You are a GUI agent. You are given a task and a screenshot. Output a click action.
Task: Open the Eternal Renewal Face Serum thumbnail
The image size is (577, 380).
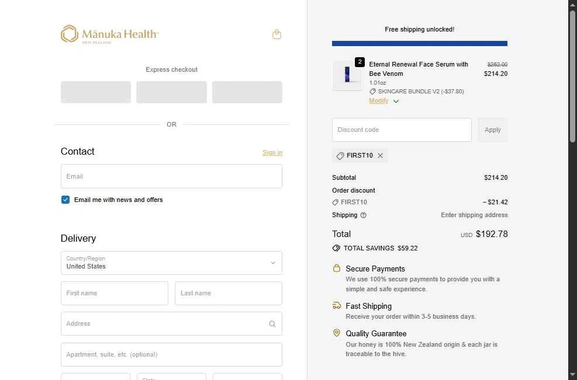(x=347, y=75)
